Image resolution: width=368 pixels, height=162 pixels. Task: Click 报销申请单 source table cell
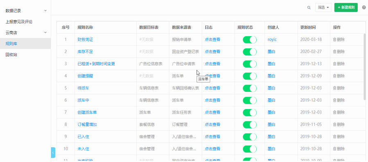[x=182, y=39]
